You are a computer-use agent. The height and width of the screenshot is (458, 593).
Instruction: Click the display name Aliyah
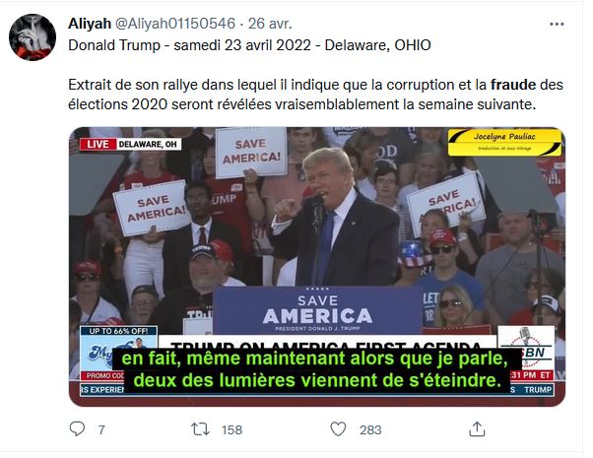point(90,24)
